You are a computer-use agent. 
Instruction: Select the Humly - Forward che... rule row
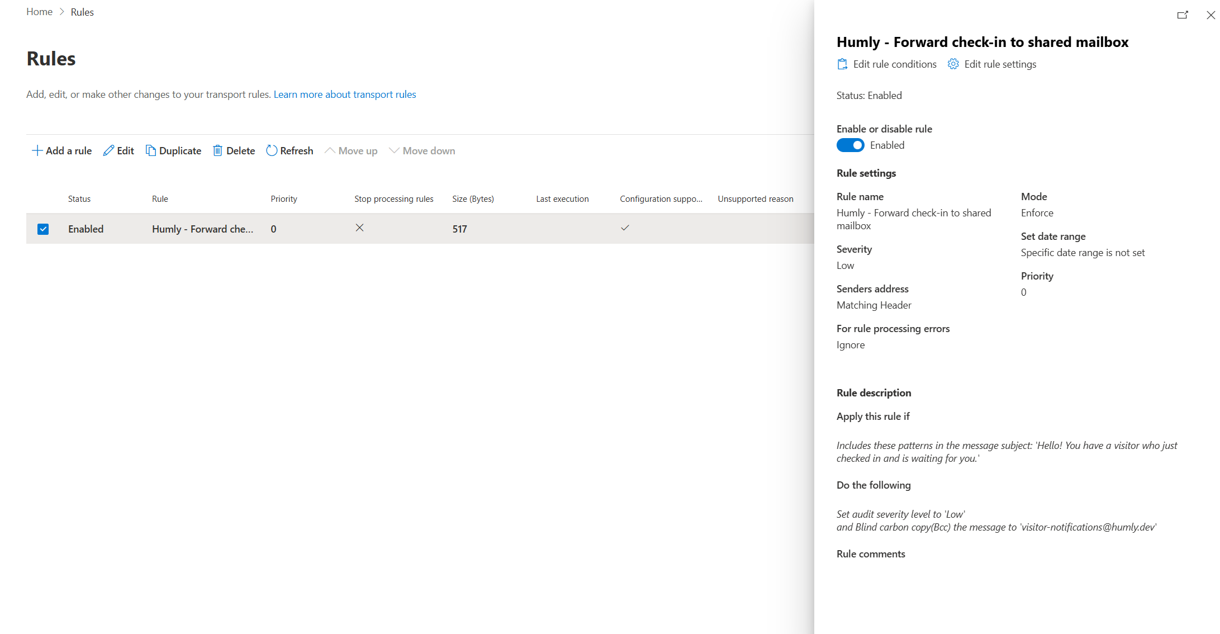(x=202, y=229)
